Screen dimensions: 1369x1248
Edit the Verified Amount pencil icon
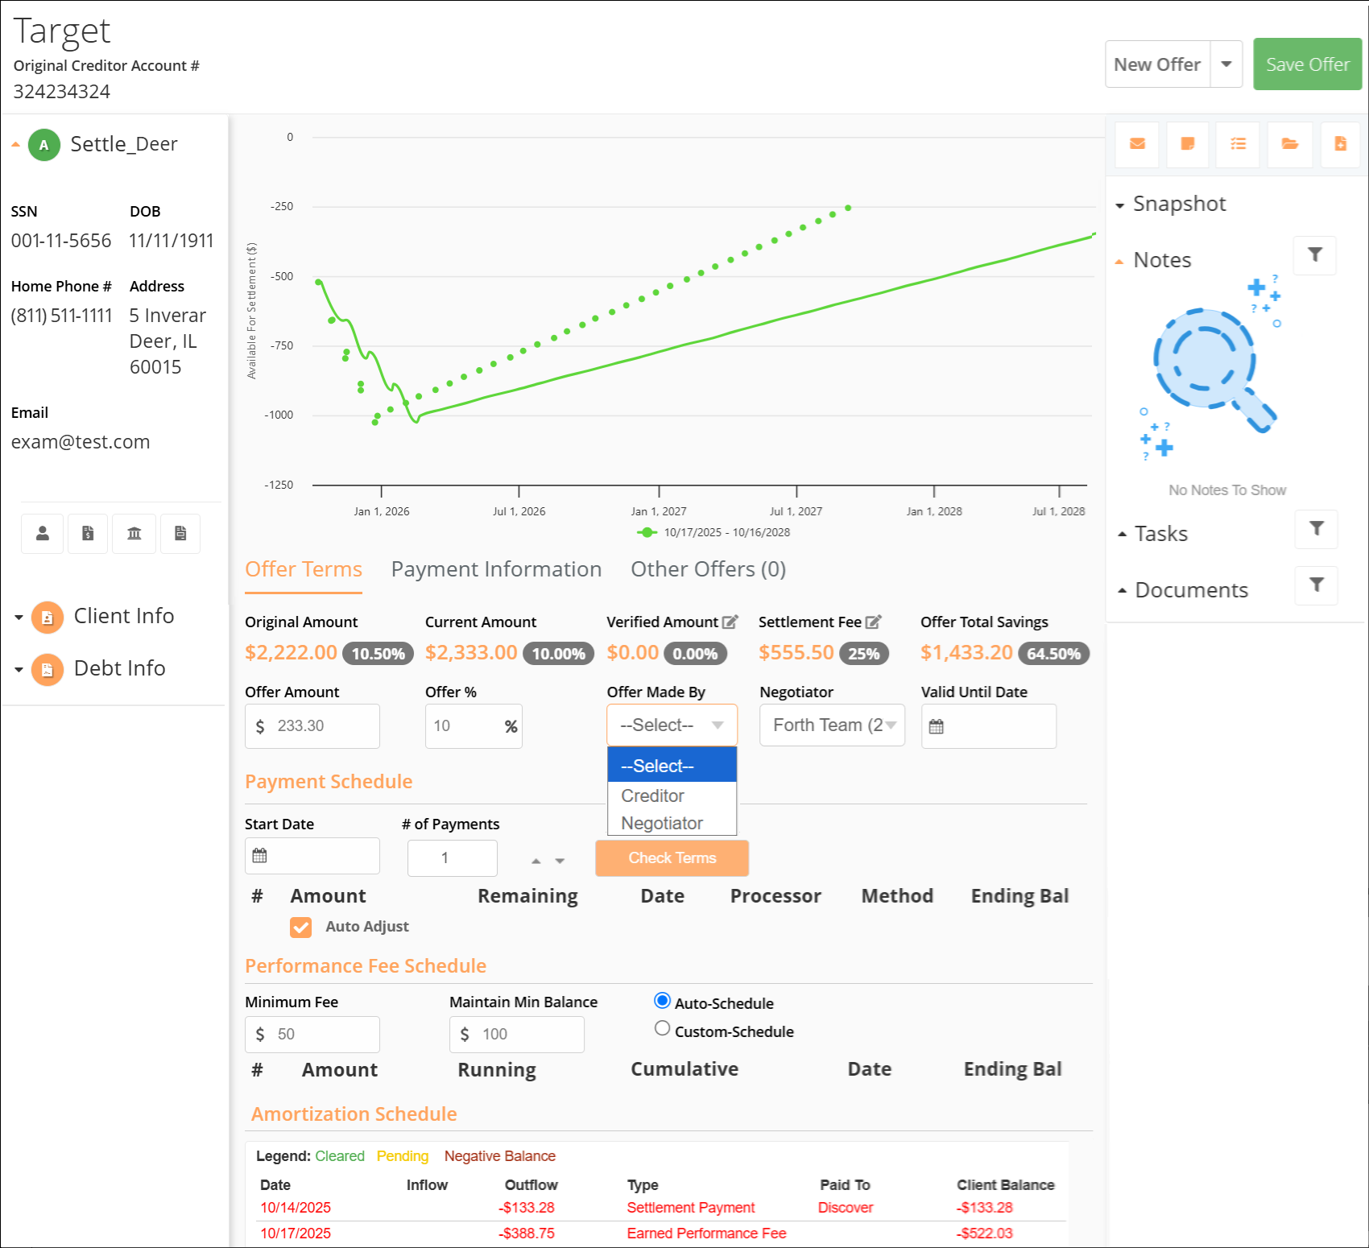(730, 622)
